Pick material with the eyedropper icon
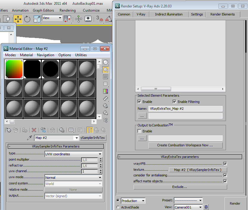This screenshot has width=248, height=210. (30, 138)
